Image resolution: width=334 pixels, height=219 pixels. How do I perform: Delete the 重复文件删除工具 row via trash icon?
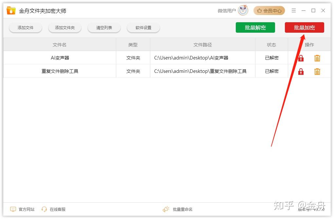coord(317,72)
